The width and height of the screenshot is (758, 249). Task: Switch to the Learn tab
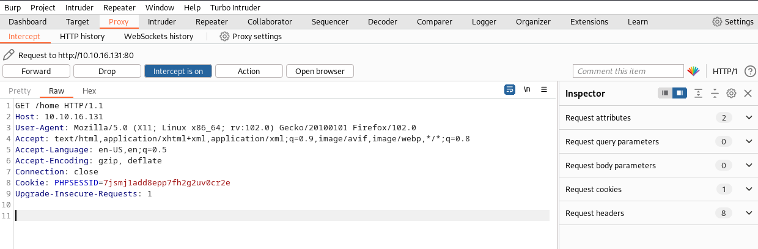pos(638,21)
